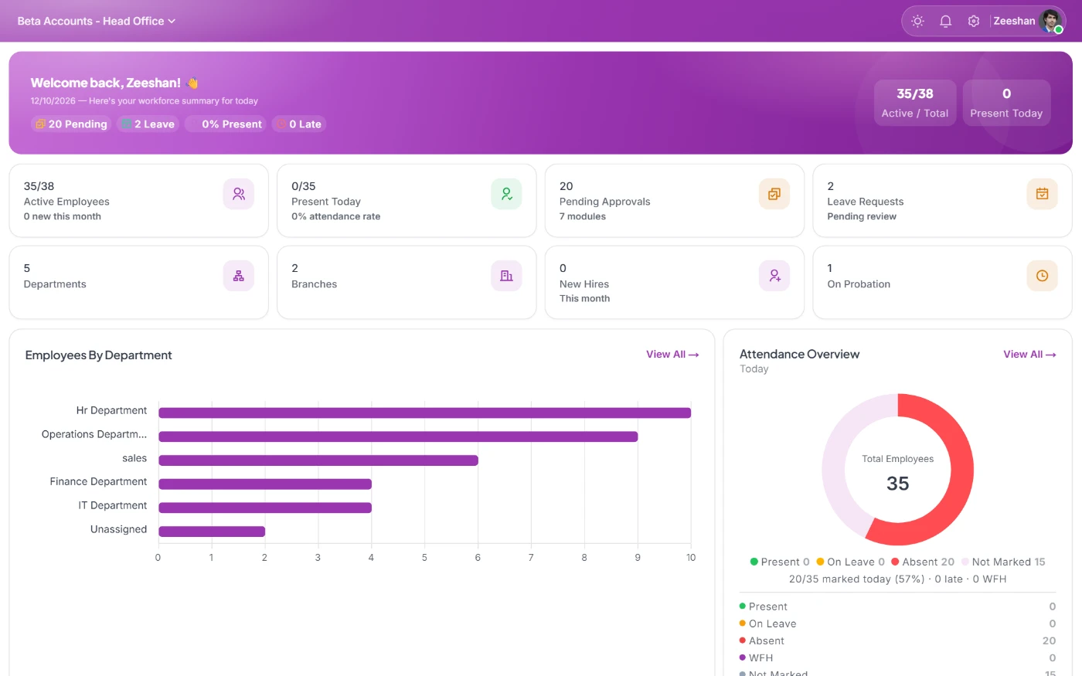Click the Hr Department bar
1082x676 pixels.
[424, 413]
